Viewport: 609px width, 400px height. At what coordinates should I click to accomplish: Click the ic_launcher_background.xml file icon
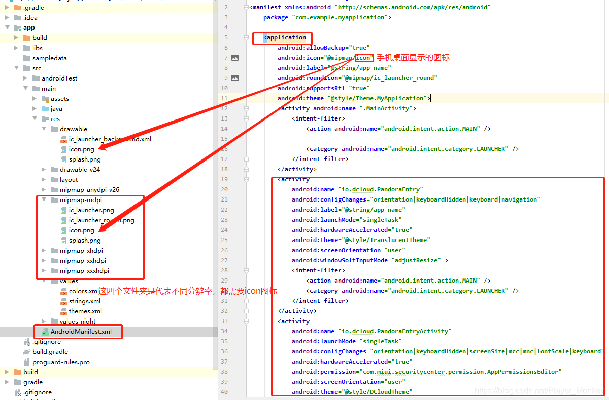[x=63, y=139]
